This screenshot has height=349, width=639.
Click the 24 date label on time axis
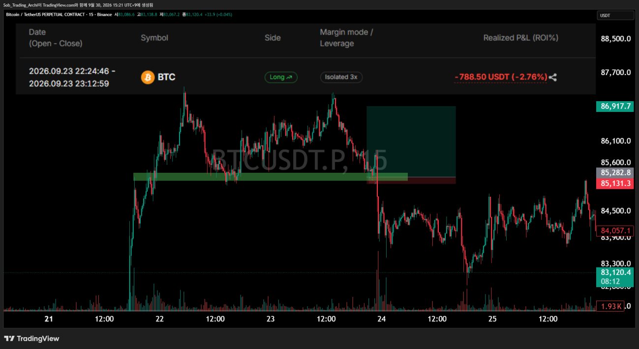pyautogui.click(x=381, y=319)
